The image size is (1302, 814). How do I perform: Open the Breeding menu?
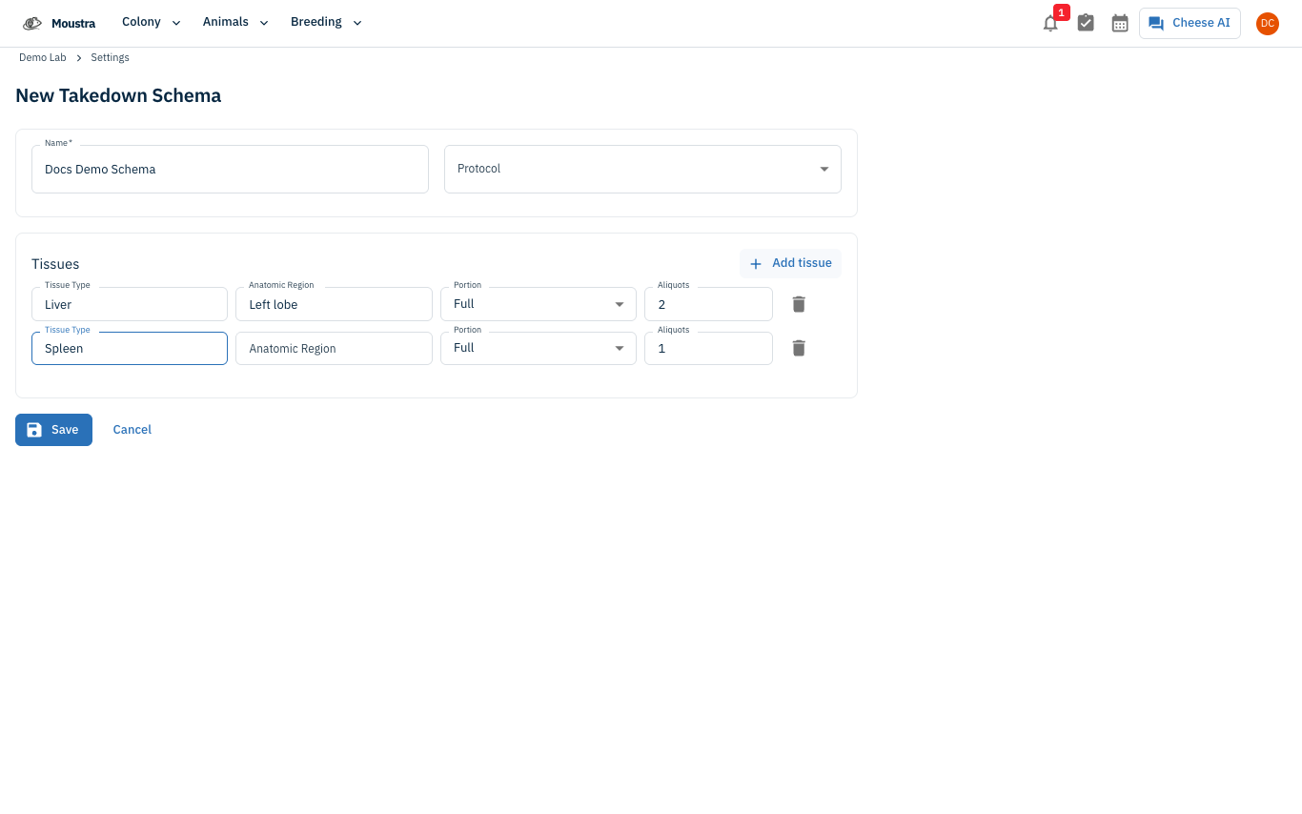click(x=326, y=22)
